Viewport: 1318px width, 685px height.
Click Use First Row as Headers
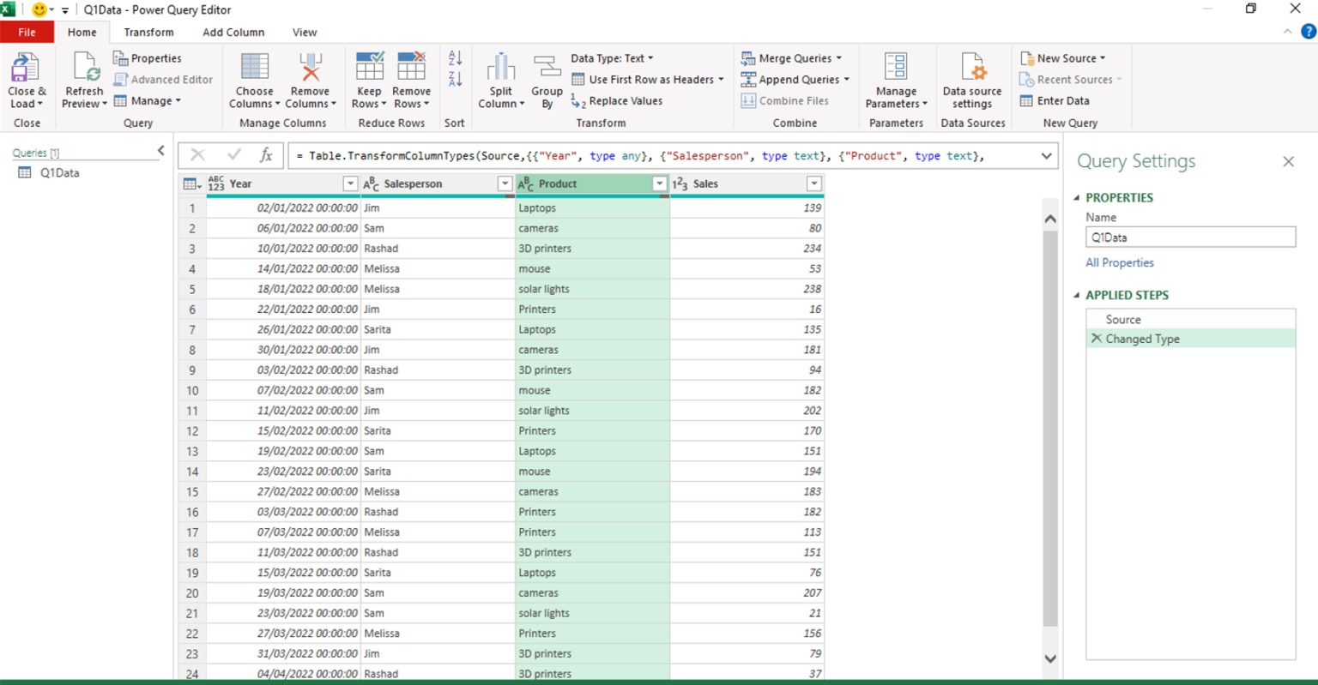(x=648, y=79)
